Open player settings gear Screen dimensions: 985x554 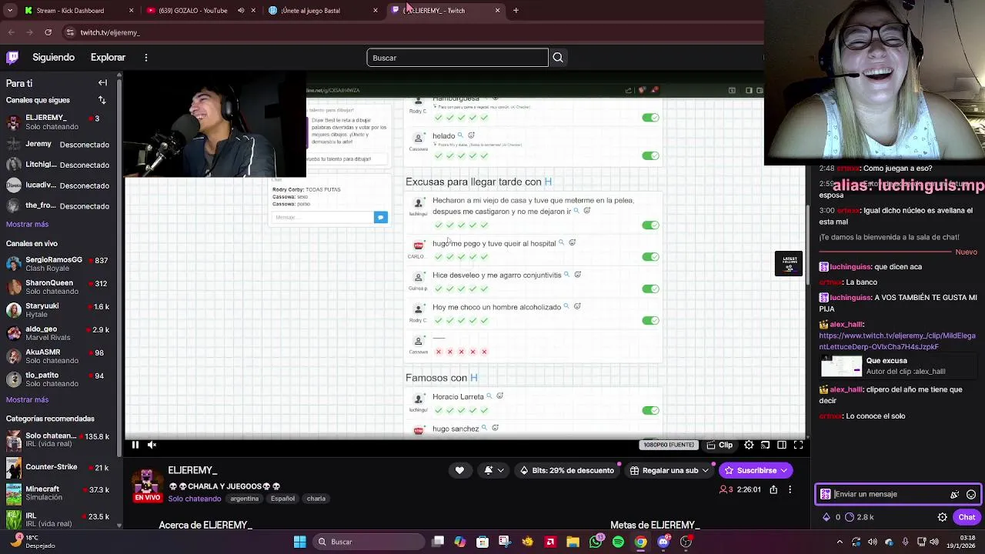click(749, 445)
